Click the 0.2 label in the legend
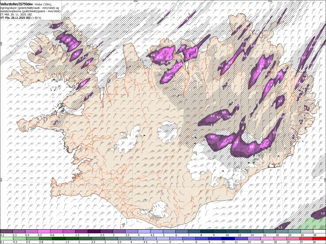The height and width of the screenshot is (244, 326). [2, 235]
